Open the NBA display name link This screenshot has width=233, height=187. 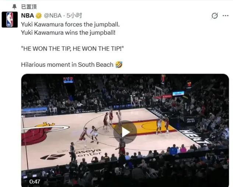pyautogui.click(x=28, y=15)
